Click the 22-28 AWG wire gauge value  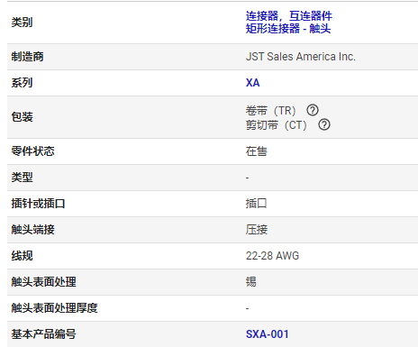click(x=272, y=256)
